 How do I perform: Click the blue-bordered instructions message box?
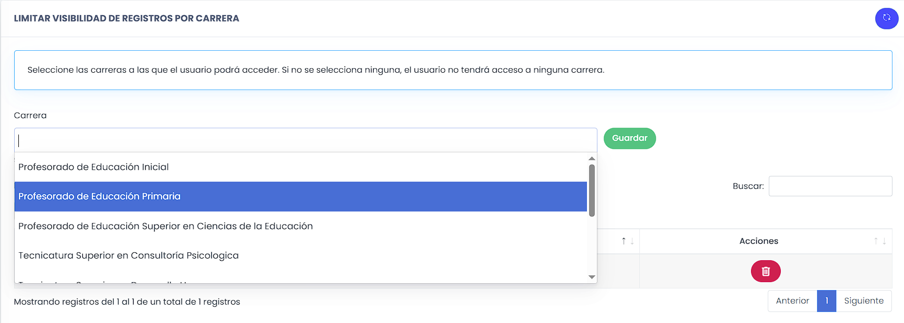[x=453, y=70]
